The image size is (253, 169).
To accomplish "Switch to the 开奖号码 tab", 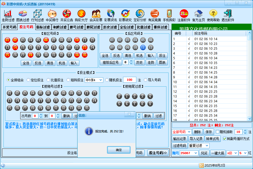I will point(9,27).
